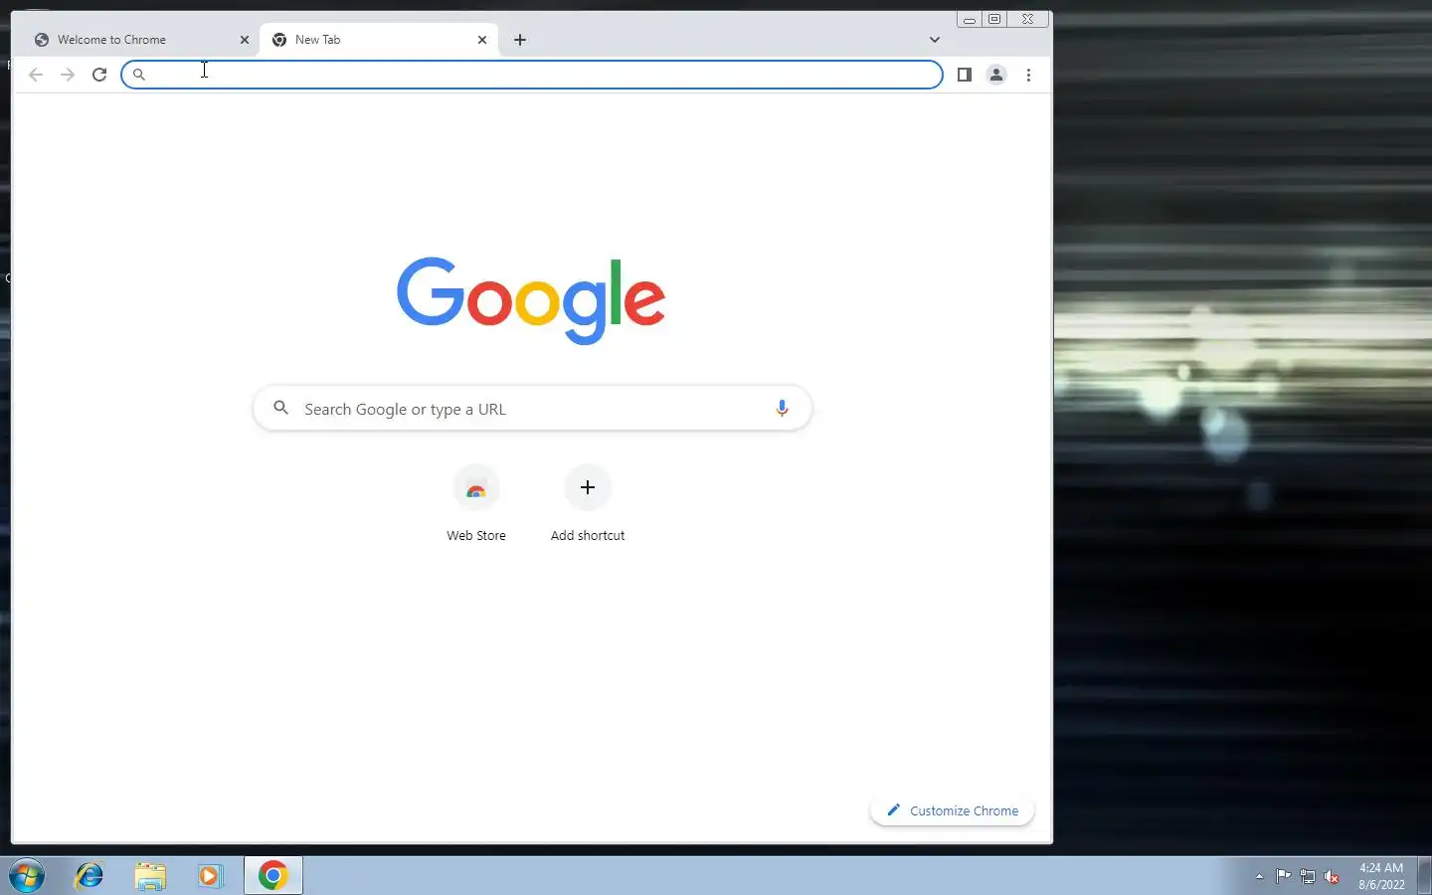Image resolution: width=1432 pixels, height=895 pixels.
Task: Close the New Tab tab
Action: coord(482,40)
